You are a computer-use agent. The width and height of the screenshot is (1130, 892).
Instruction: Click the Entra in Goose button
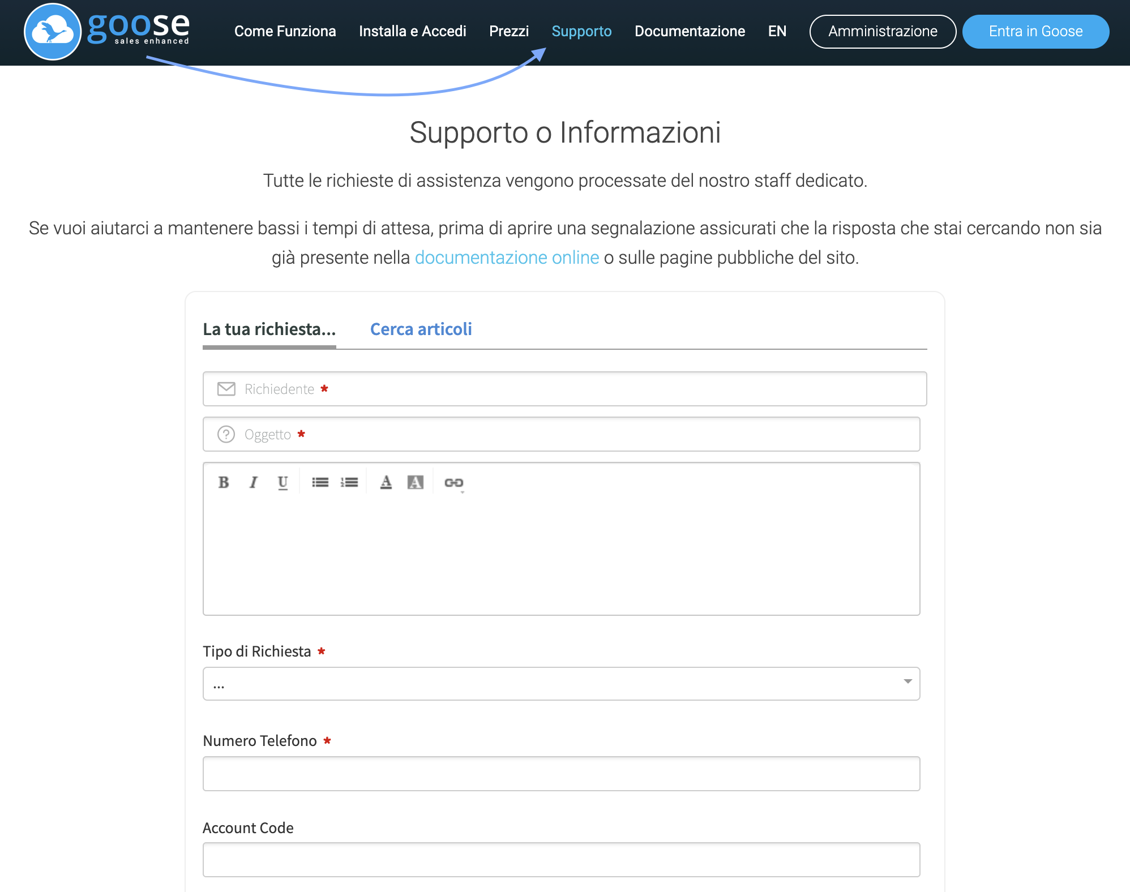point(1035,32)
